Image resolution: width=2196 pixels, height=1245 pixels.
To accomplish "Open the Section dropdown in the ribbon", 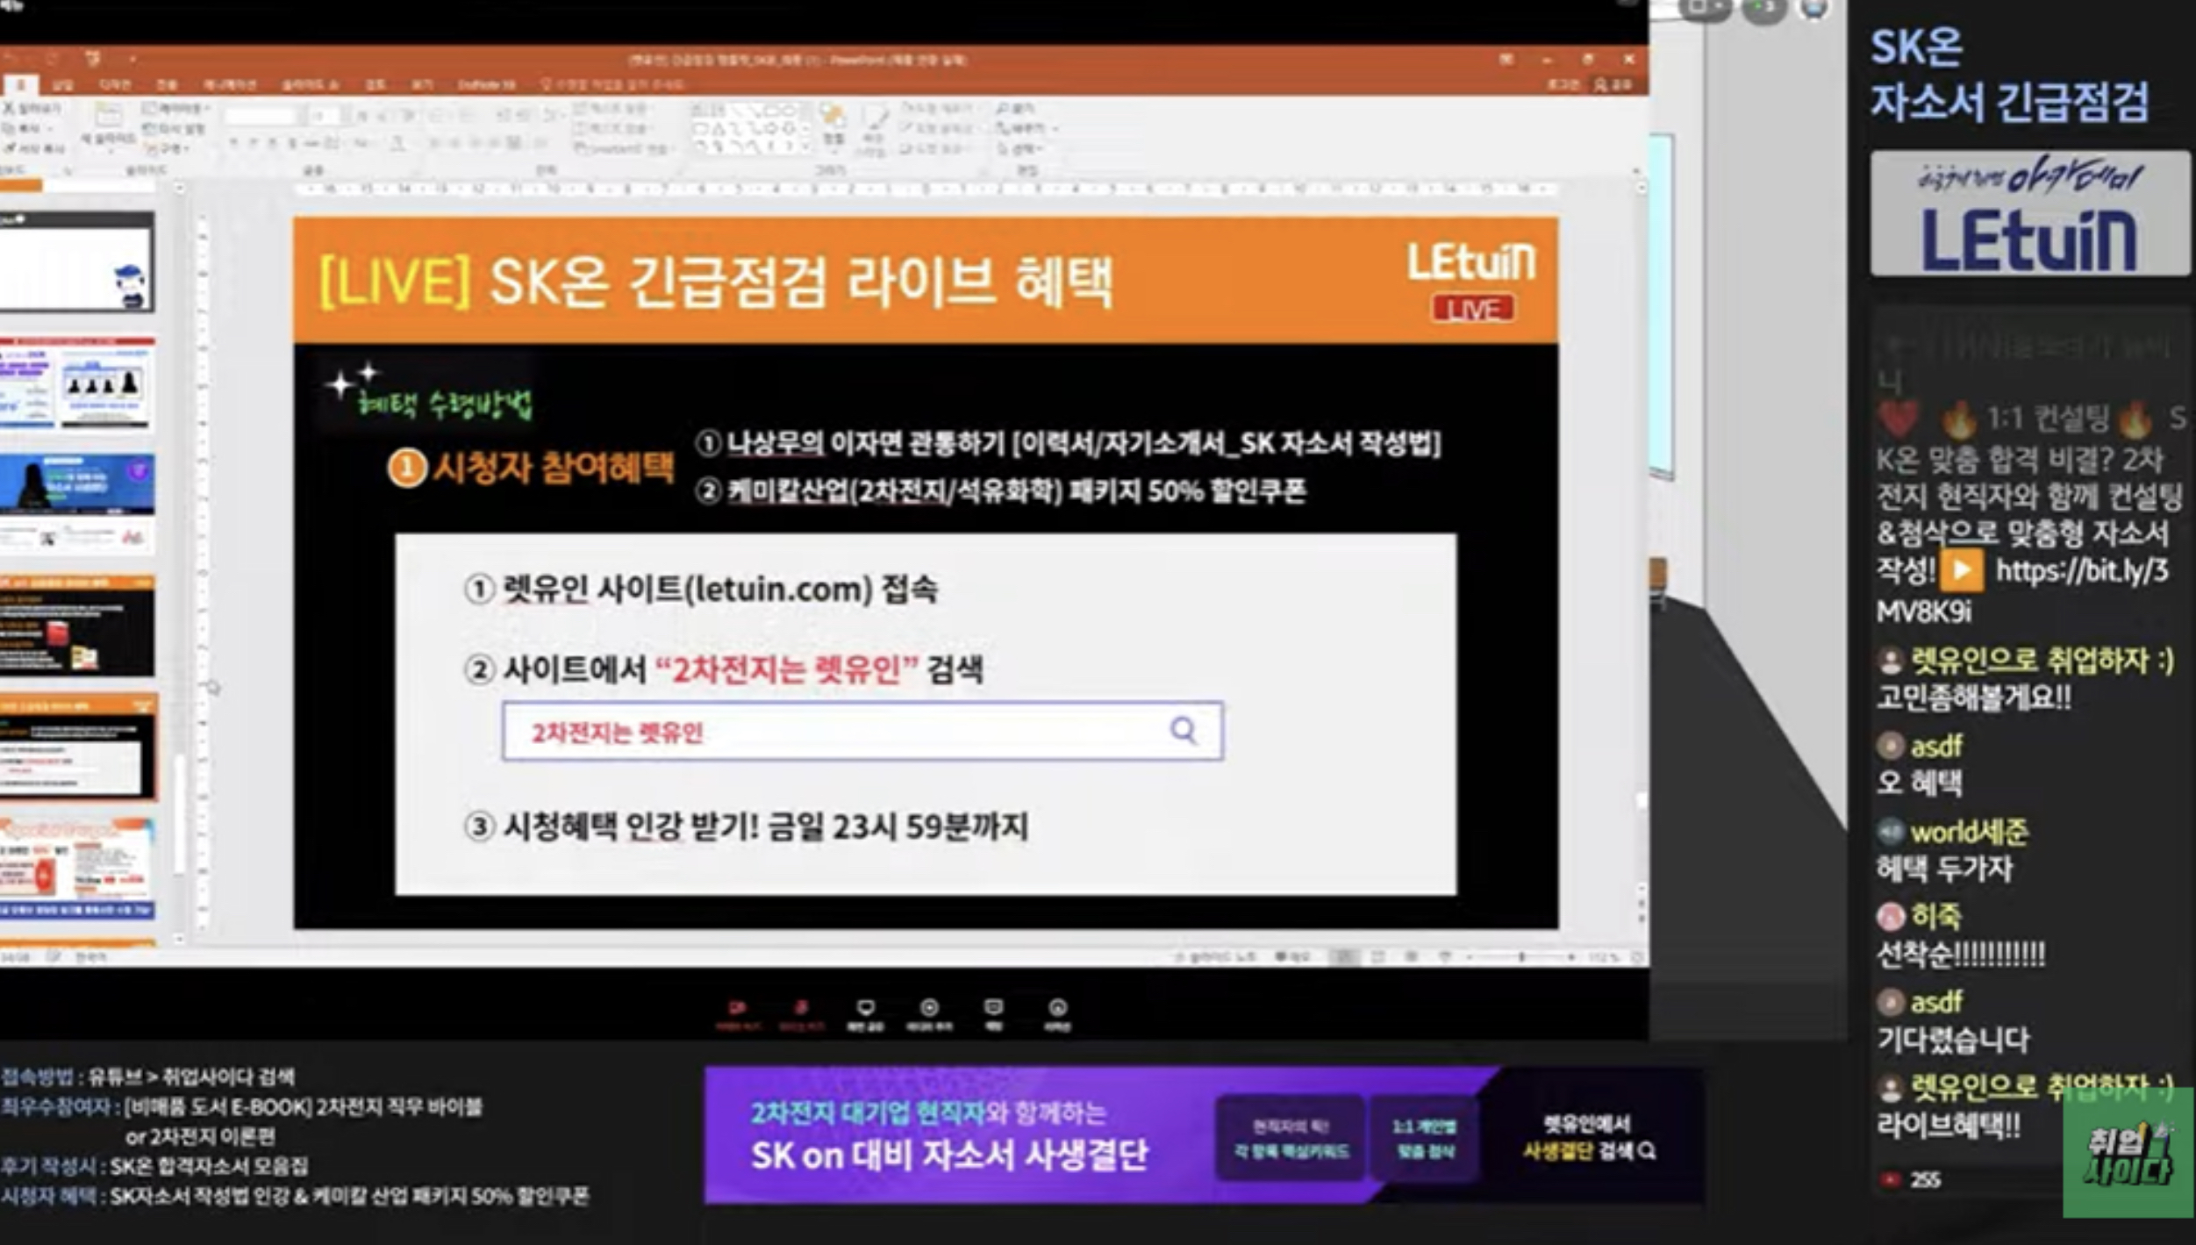I will point(168,148).
